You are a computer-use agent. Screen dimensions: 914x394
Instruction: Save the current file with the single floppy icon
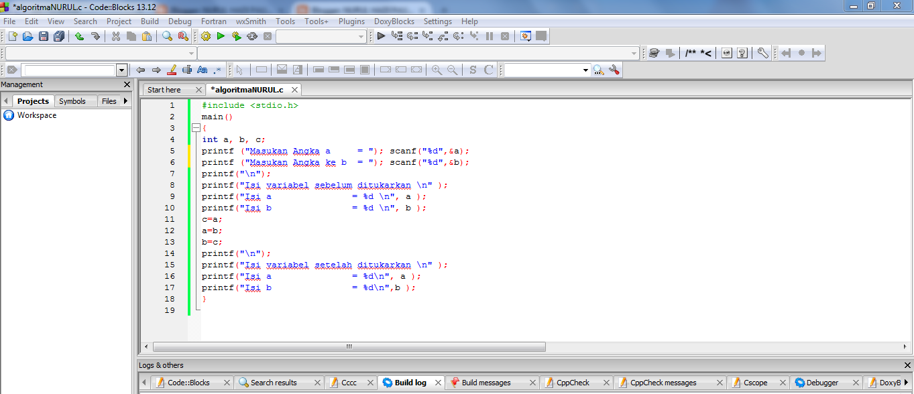pos(44,36)
